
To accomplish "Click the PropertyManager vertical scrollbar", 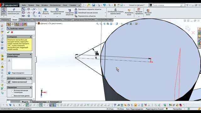I will tap(34, 68).
